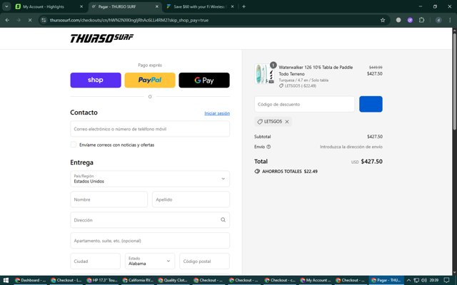This screenshot has height=285, width=457.
Task: Go back to the previous page
Action: tap(7, 20)
